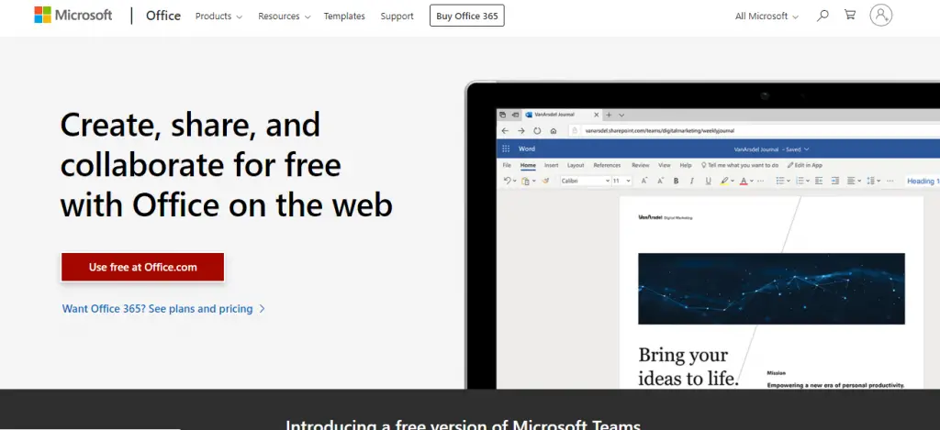Viewport: 940px width, 430px height.
Task: Switch to the Word Layout tab
Action: click(x=576, y=165)
